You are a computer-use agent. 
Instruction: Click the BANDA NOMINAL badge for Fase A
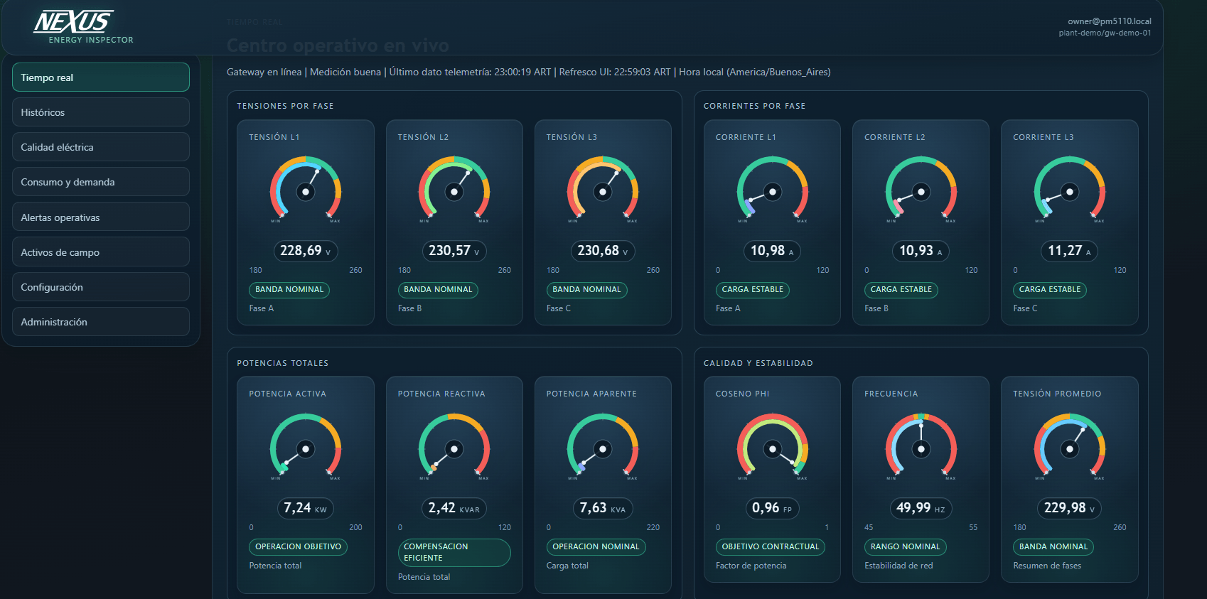click(289, 290)
